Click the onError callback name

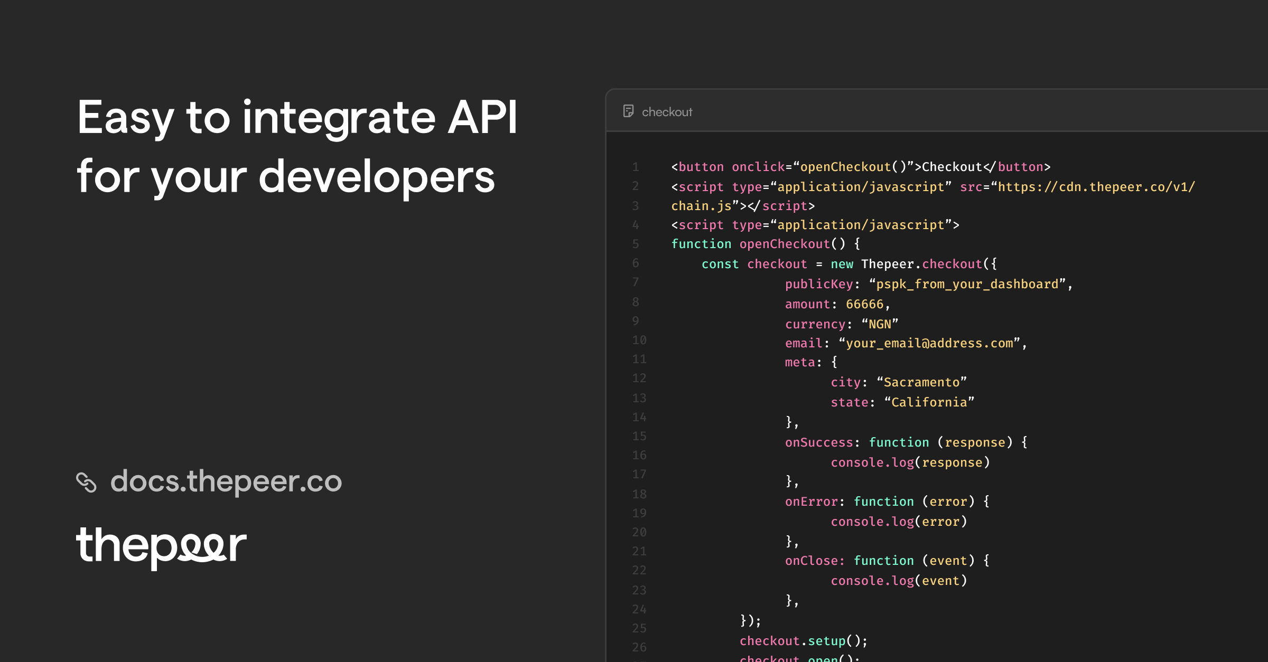[x=811, y=502]
